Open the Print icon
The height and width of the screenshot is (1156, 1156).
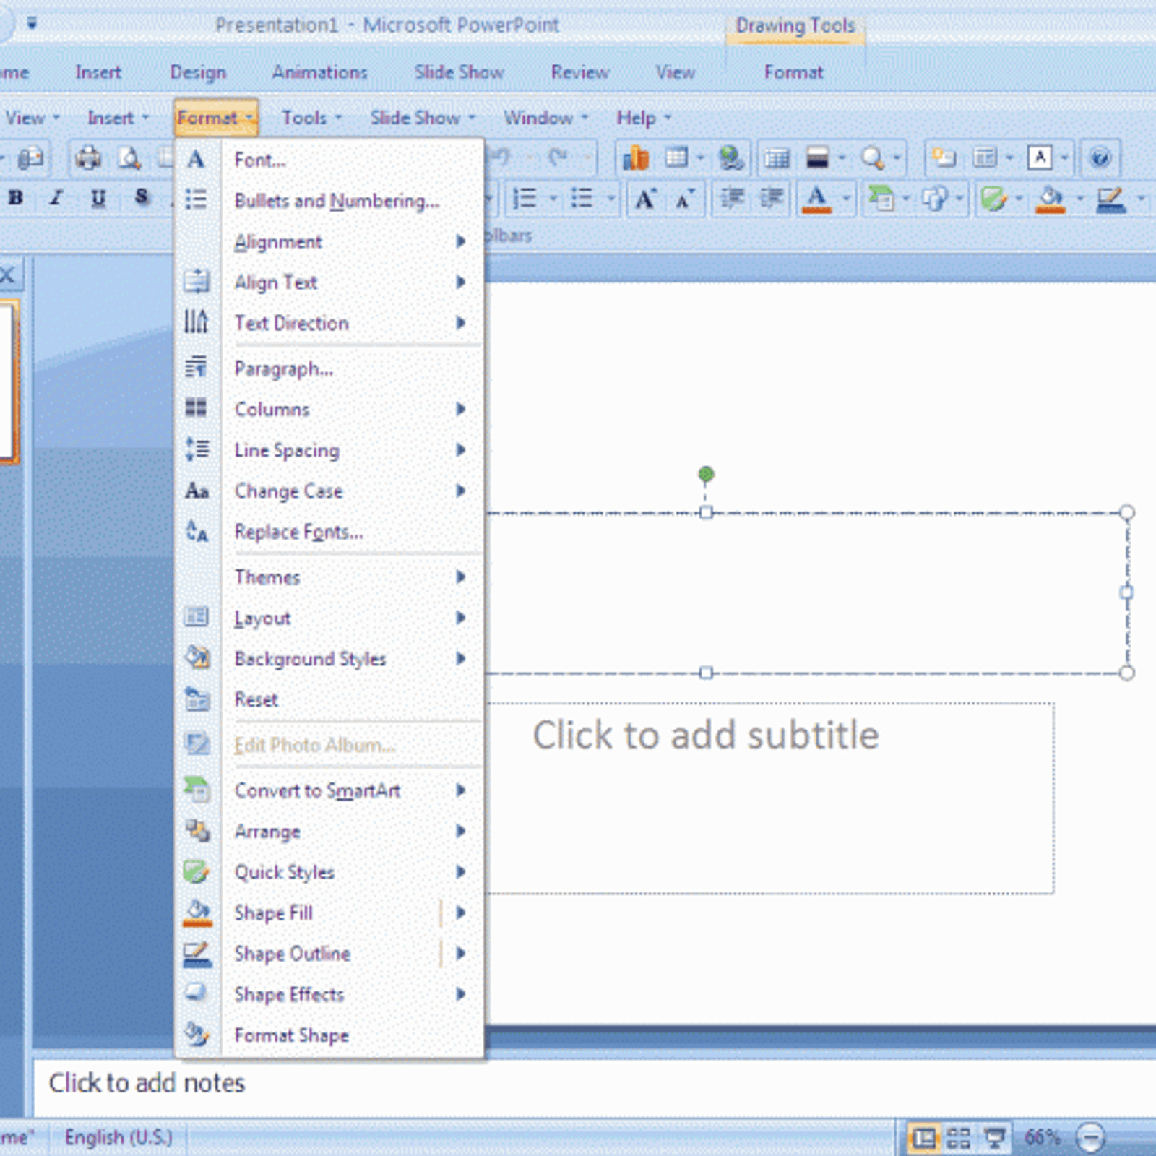(x=87, y=158)
